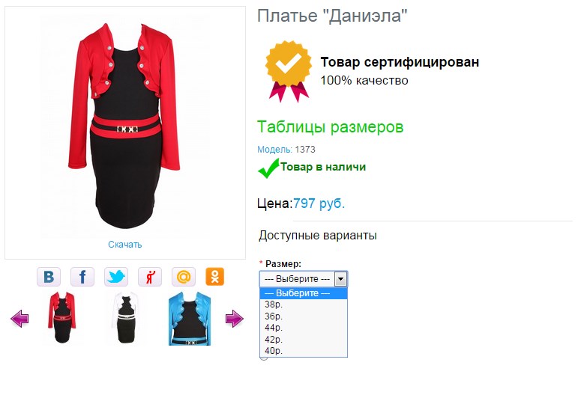Choose the 44р. size option
Image resolution: width=578 pixels, height=395 pixels.
click(x=274, y=328)
